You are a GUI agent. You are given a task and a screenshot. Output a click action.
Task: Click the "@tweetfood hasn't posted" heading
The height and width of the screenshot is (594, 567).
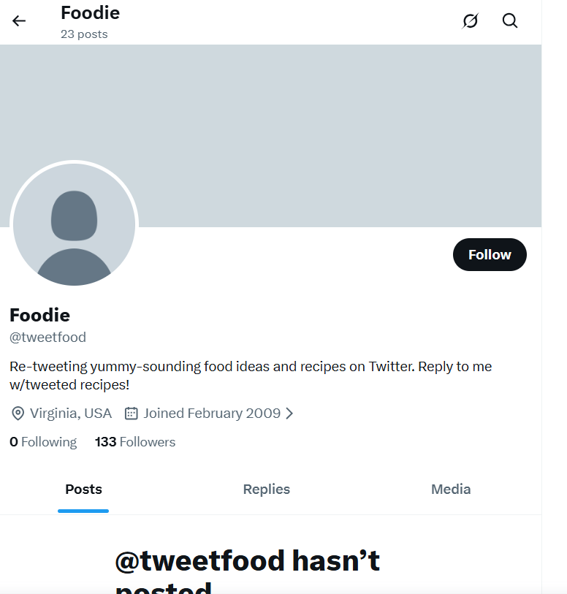(x=247, y=561)
